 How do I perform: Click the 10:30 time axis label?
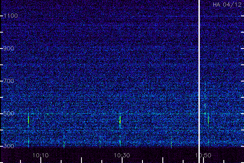122,155
